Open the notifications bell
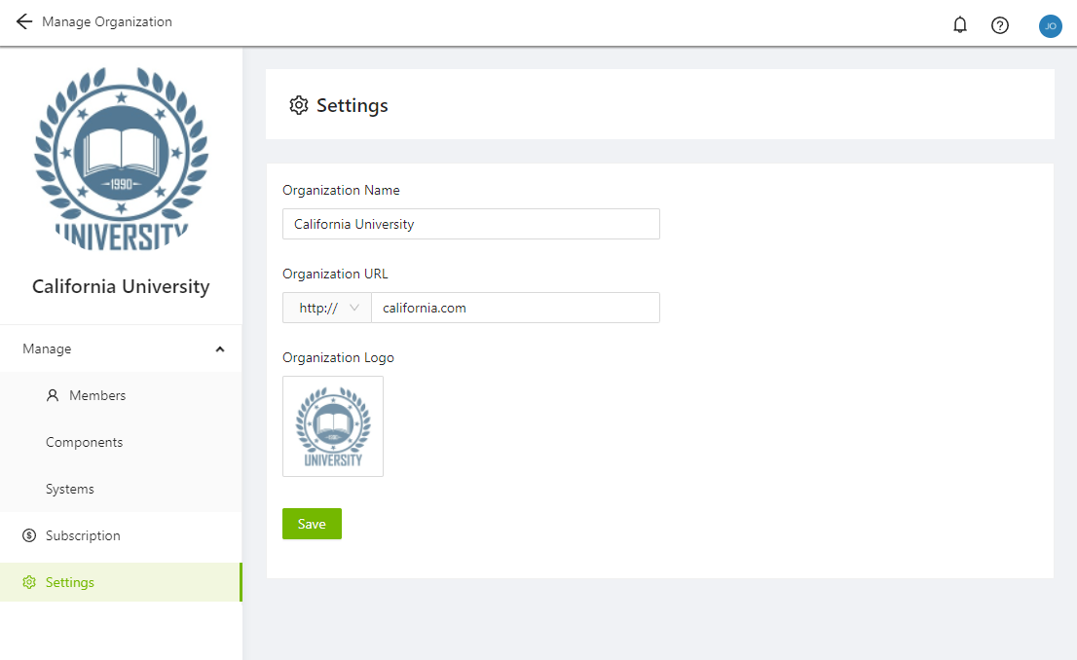The width and height of the screenshot is (1077, 660). (x=960, y=25)
